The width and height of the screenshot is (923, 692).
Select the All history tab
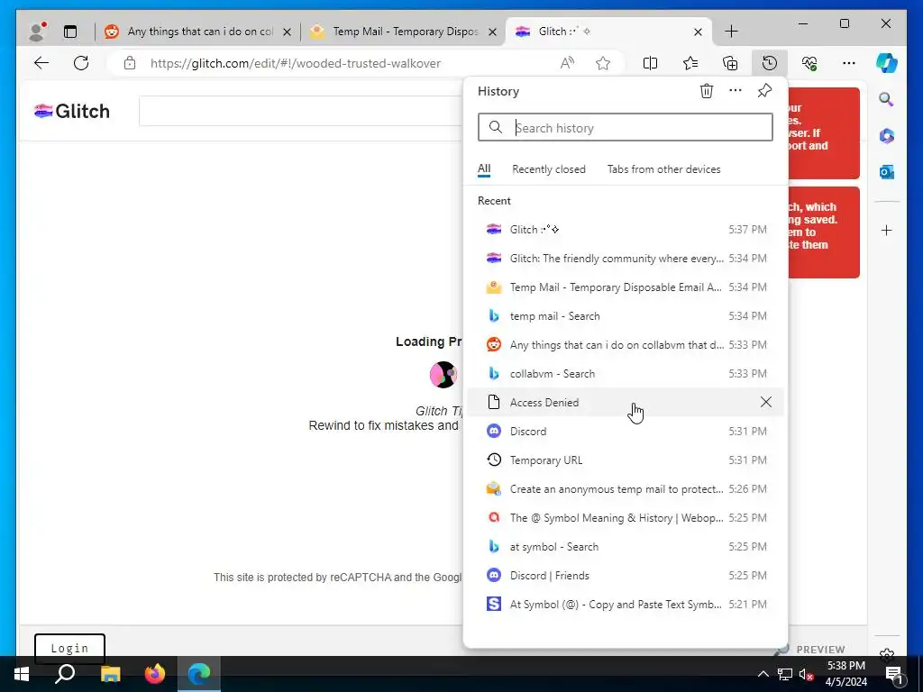(x=484, y=169)
